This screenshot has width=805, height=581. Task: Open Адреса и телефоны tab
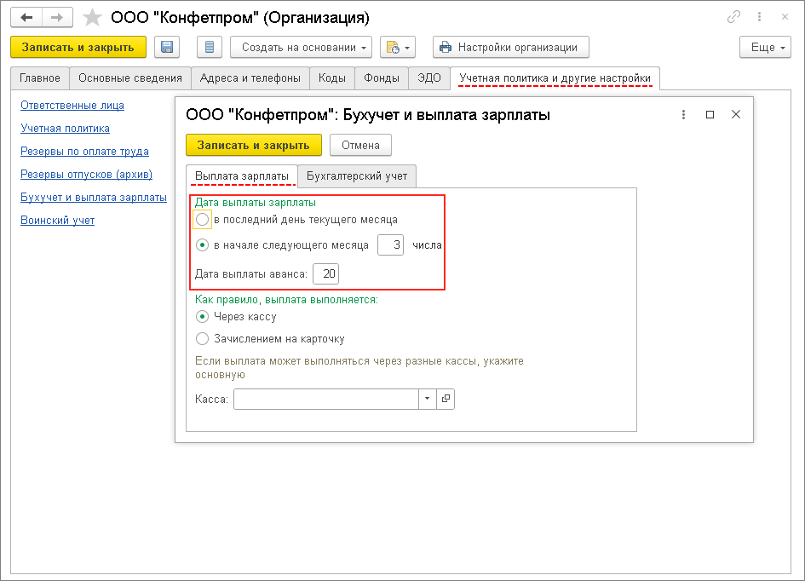pyautogui.click(x=250, y=78)
